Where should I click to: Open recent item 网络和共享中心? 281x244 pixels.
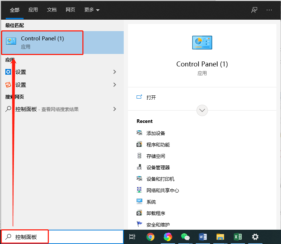click(163, 190)
